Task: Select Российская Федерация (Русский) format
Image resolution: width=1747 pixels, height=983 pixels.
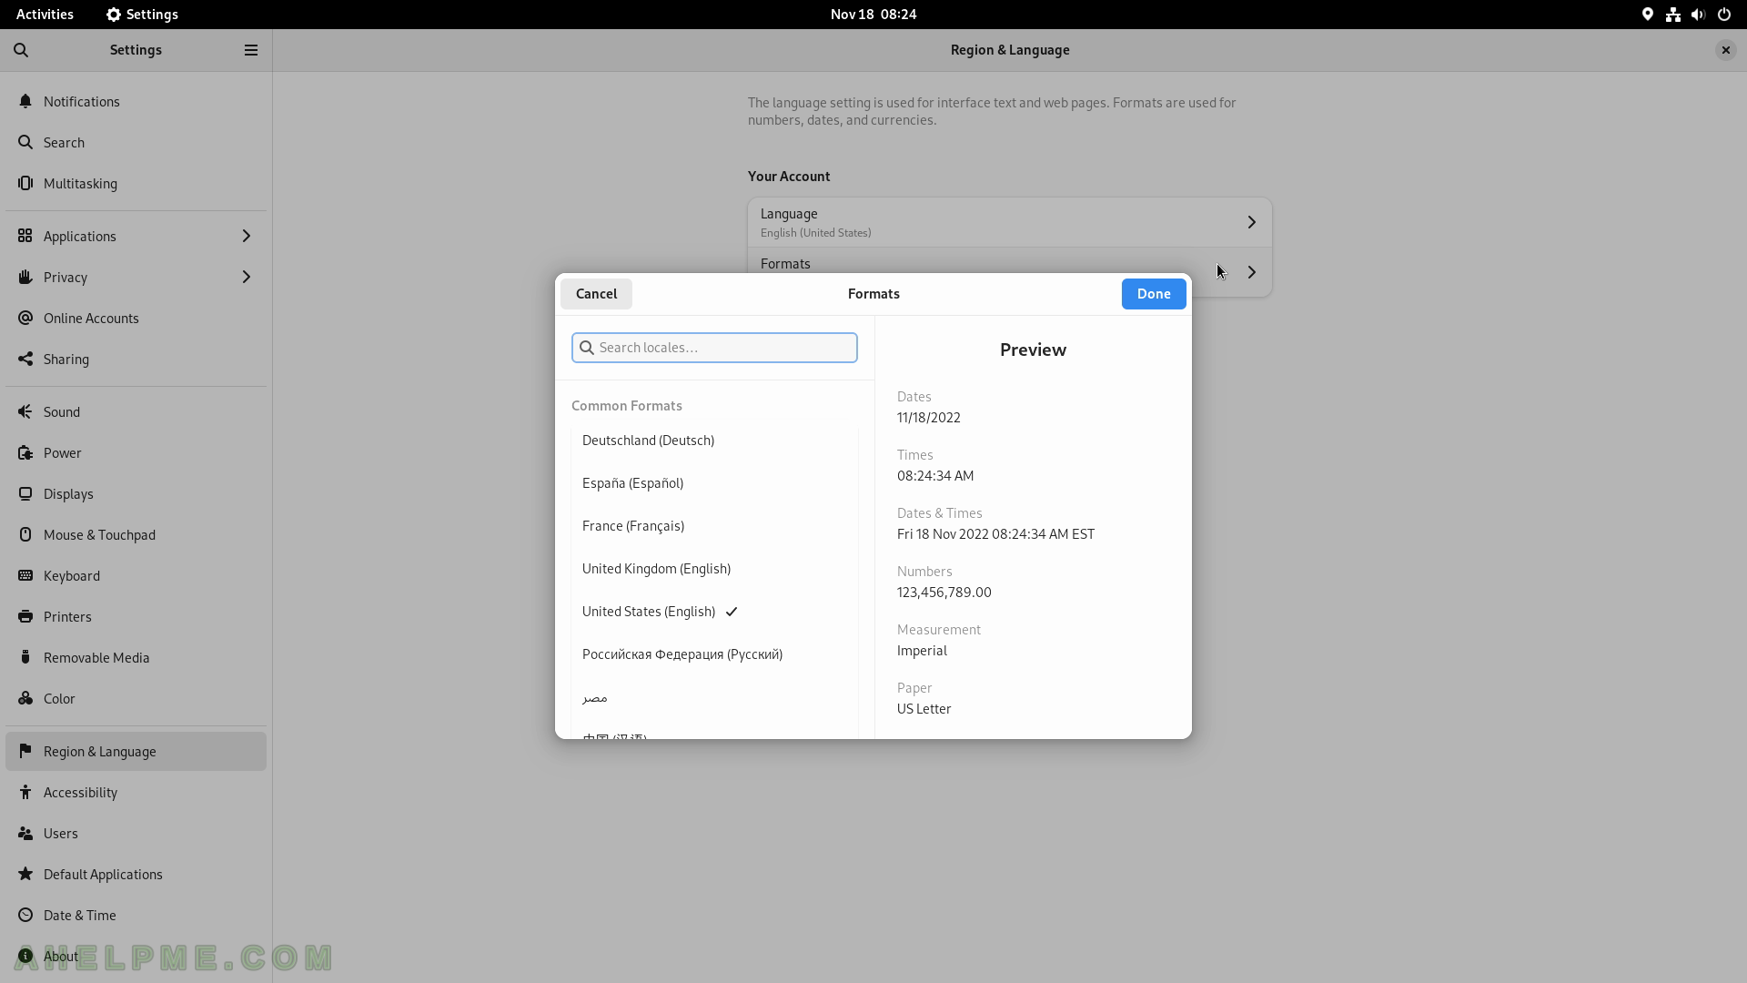Action: (714, 654)
